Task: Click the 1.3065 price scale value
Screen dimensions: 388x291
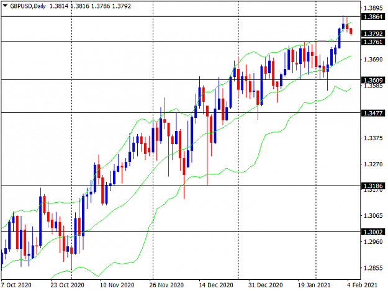Action: pos(373,215)
